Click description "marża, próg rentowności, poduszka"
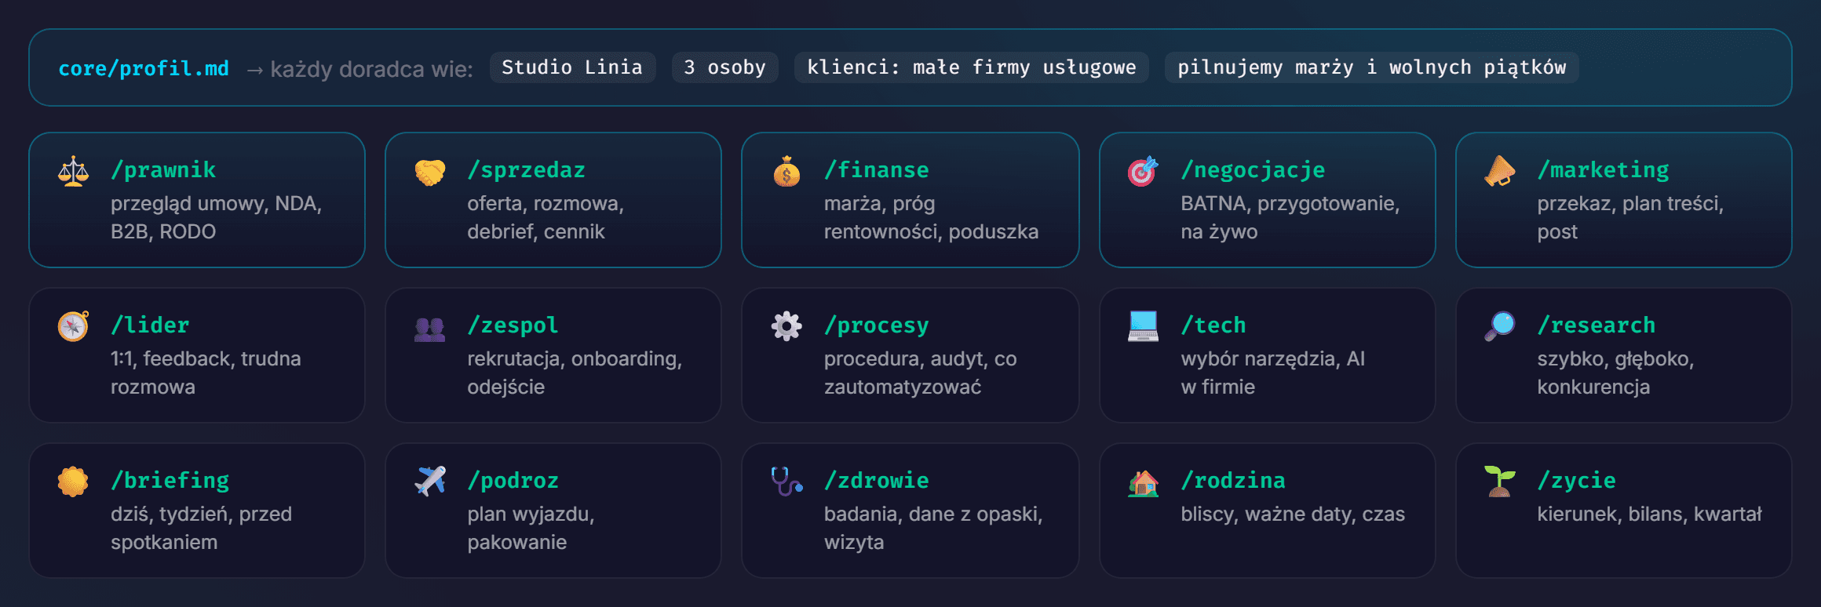The height and width of the screenshot is (607, 1821). [932, 217]
